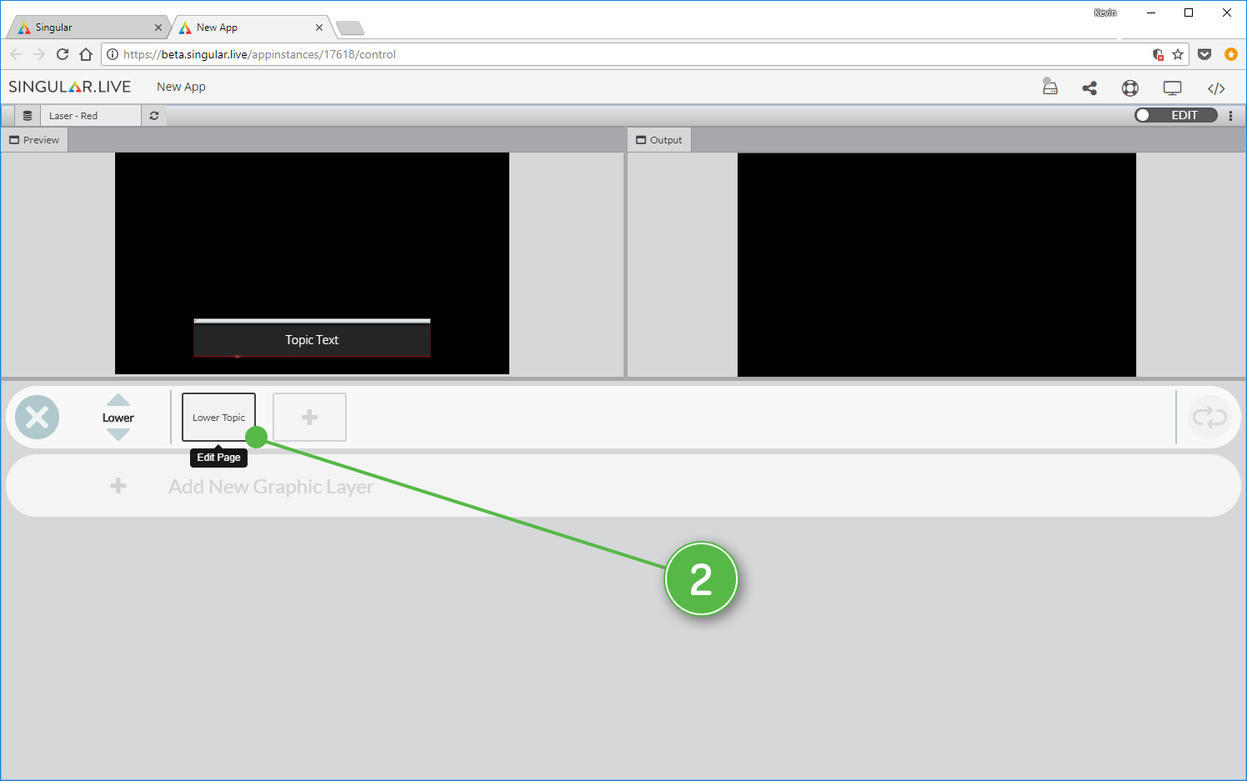Move Lower layer down with the down arrow
The width and height of the screenshot is (1247, 781).
click(x=118, y=434)
